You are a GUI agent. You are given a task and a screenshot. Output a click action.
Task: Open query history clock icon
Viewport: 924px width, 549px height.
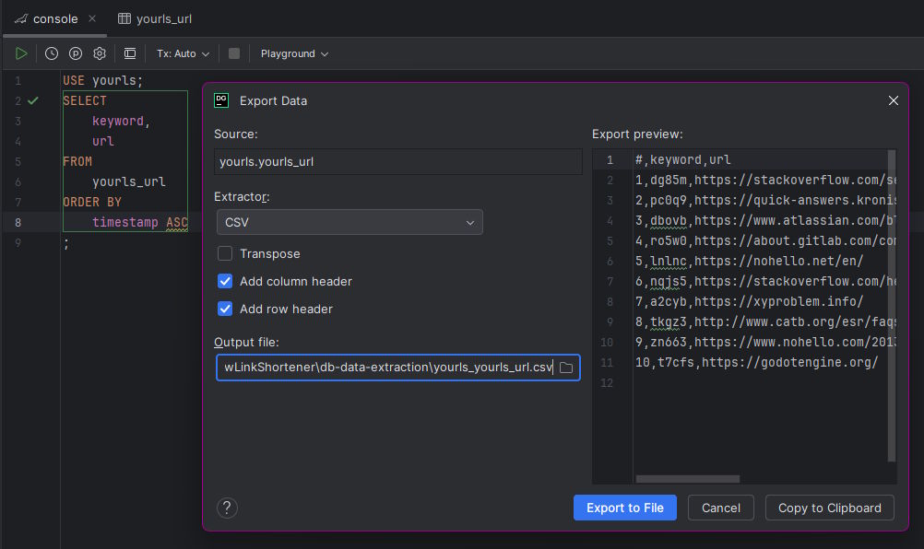[52, 53]
